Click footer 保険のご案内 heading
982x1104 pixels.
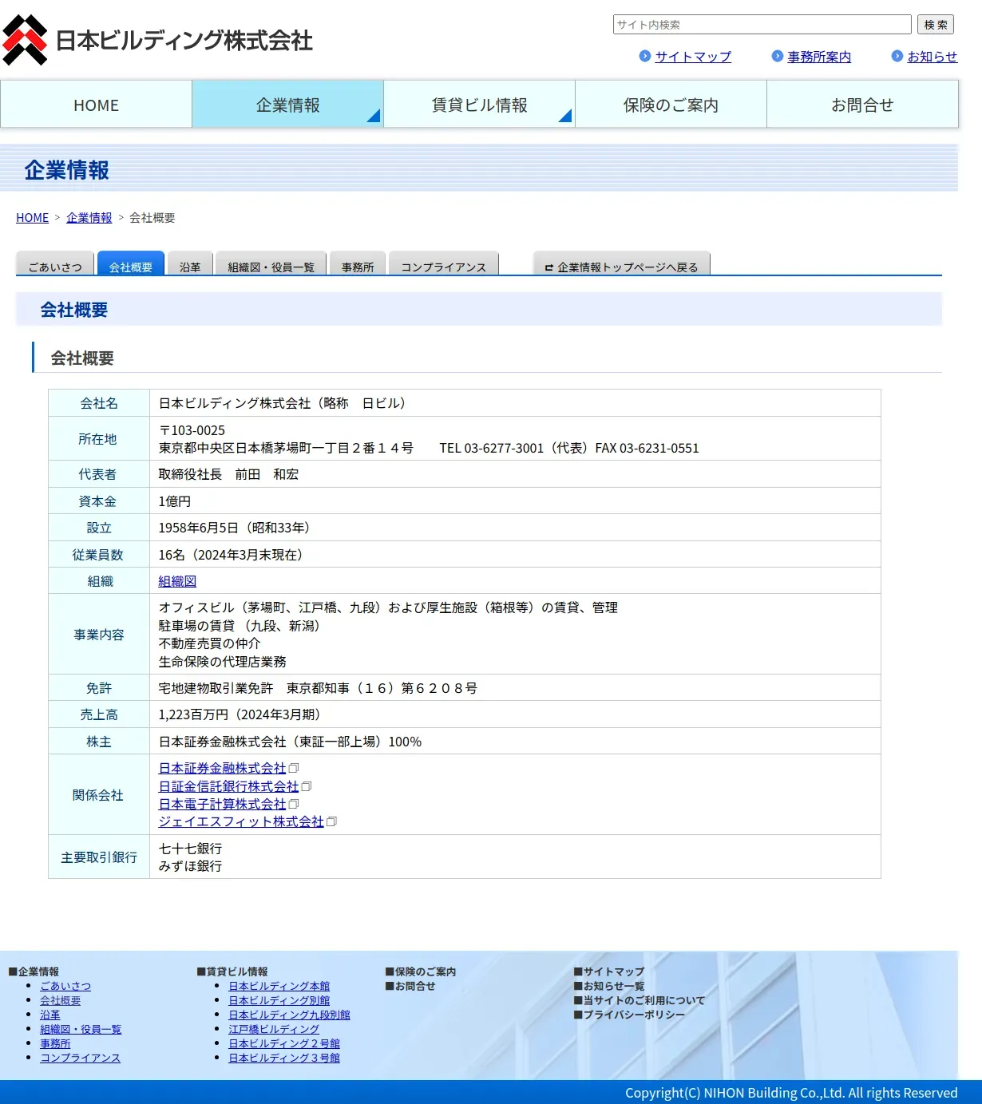click(421, 971)
